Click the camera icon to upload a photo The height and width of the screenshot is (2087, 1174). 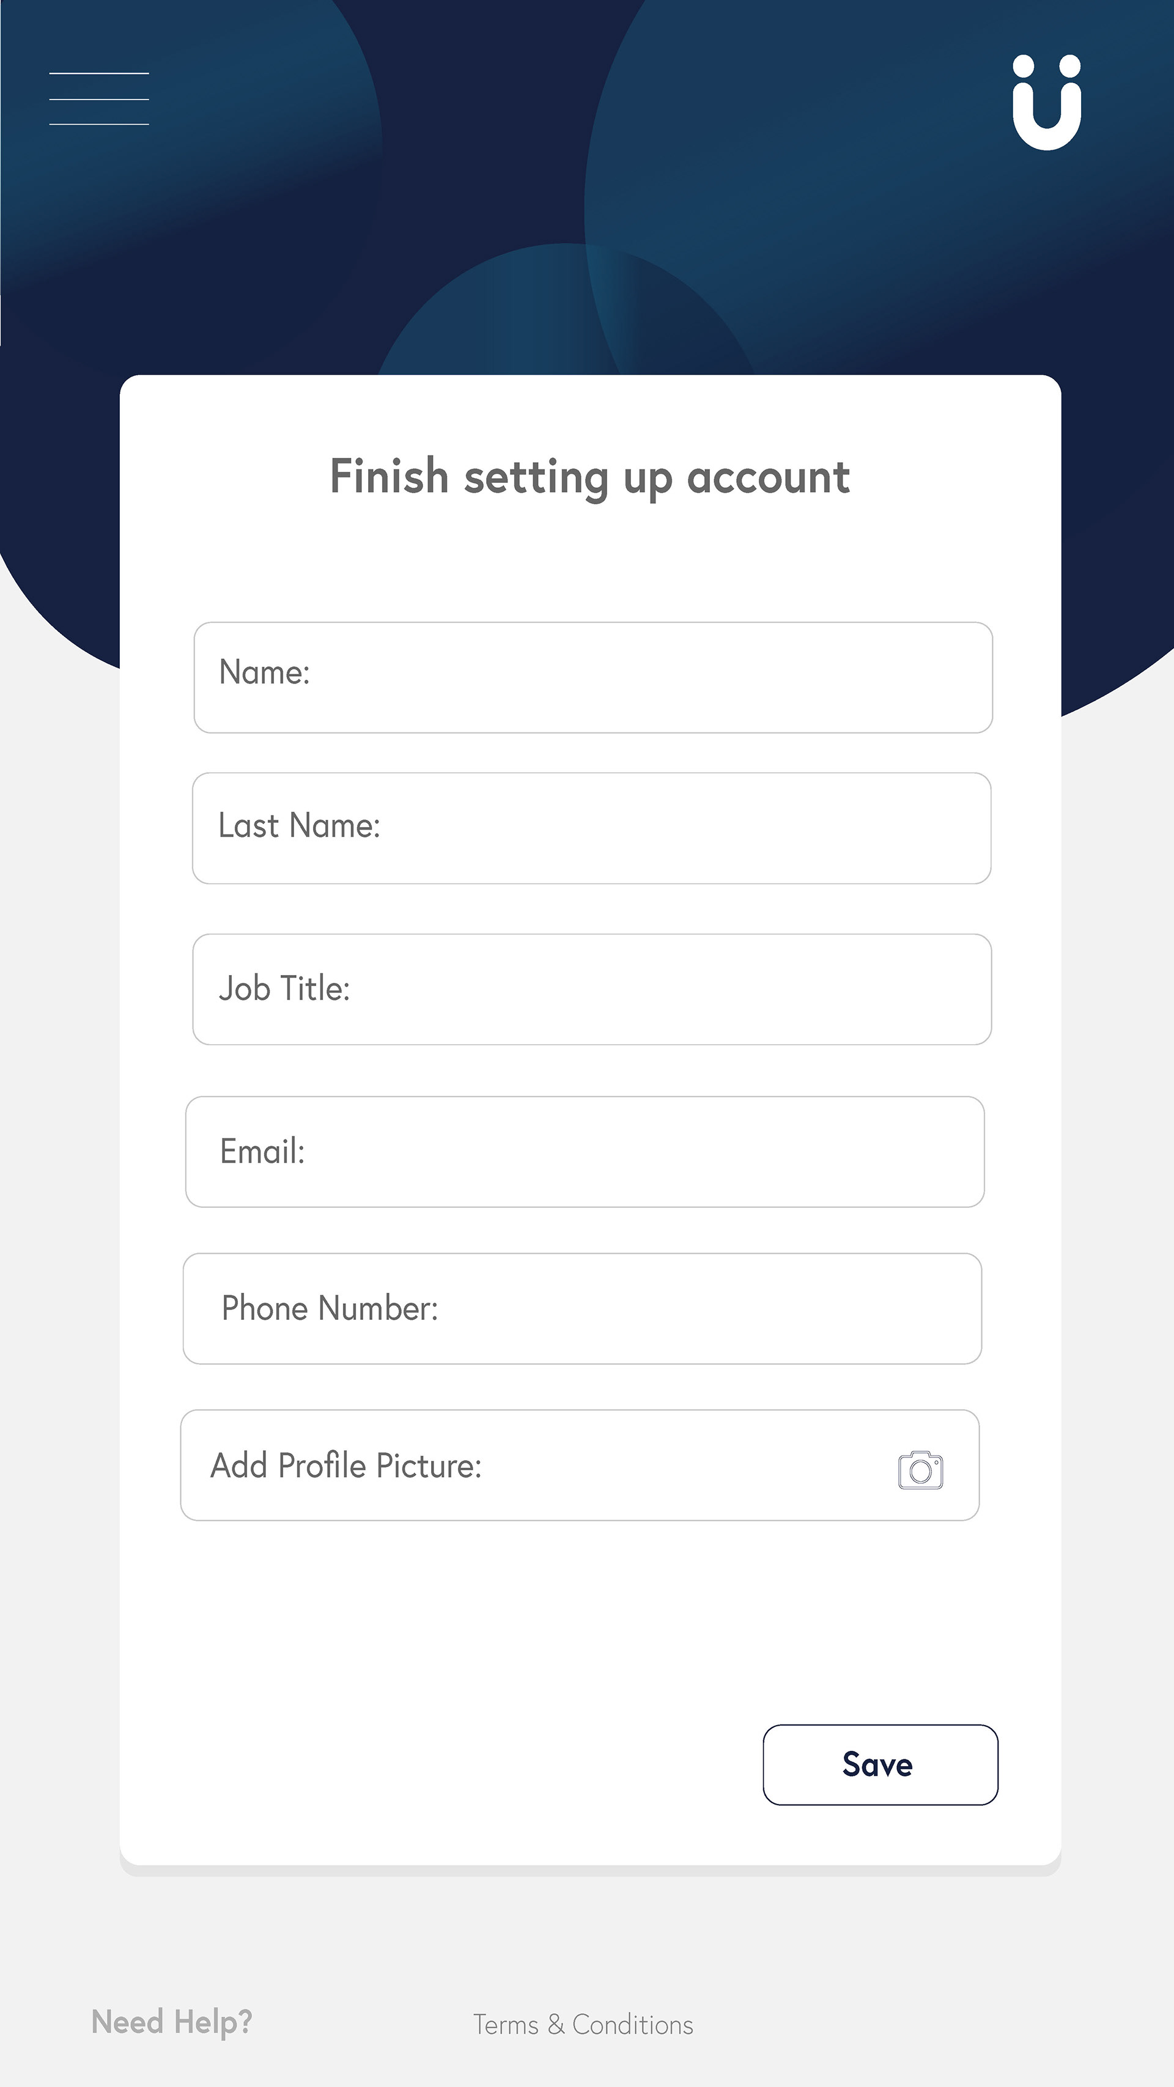tap(920, 1470)
